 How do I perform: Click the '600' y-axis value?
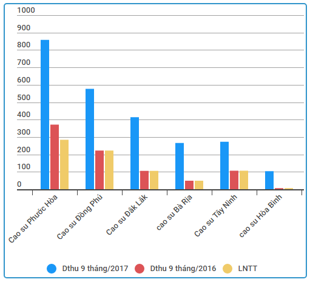(x=24, y=80)
